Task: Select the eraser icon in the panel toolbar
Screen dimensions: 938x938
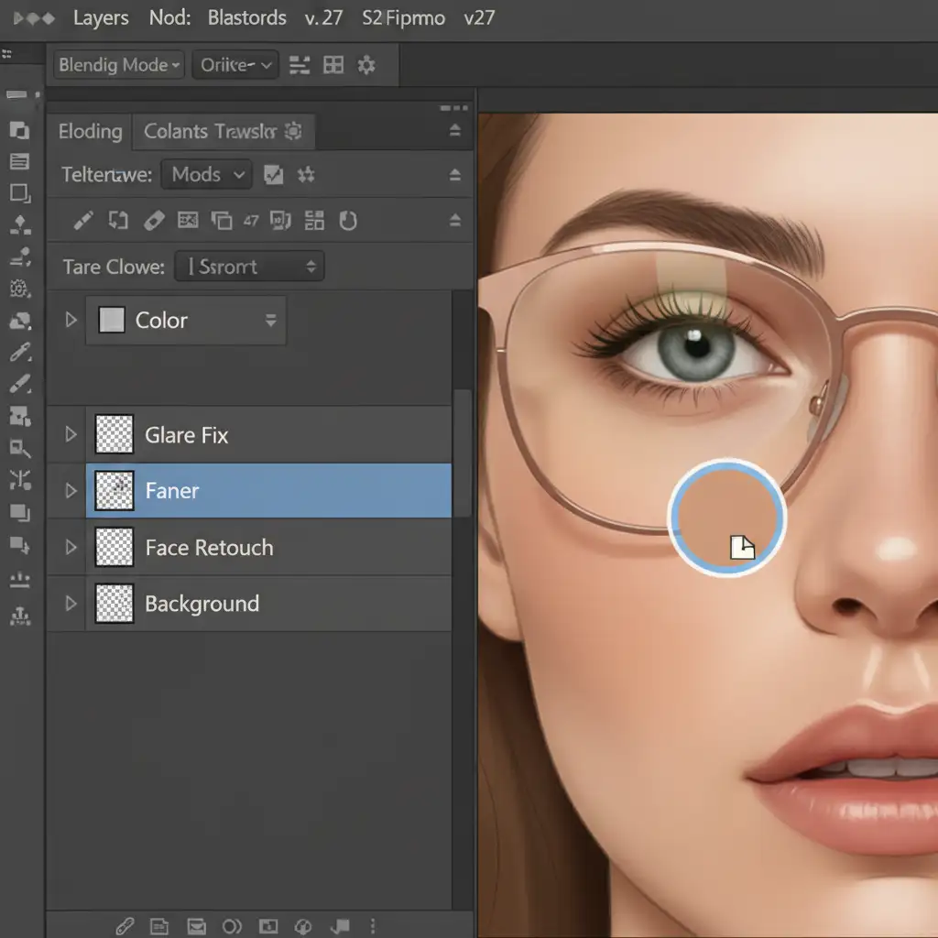Action: [x=154, y=221]
